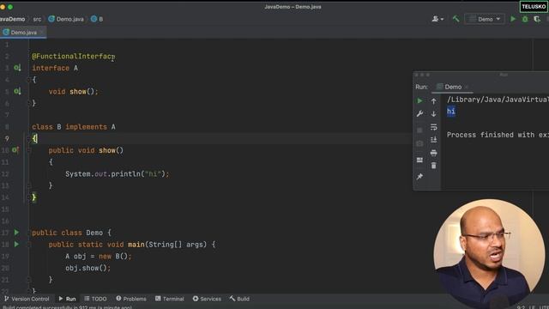Open the Demo run configuration dropdown
Viewport: 549px width, 309px height.
pyautogui.click(x=485, y=19)
